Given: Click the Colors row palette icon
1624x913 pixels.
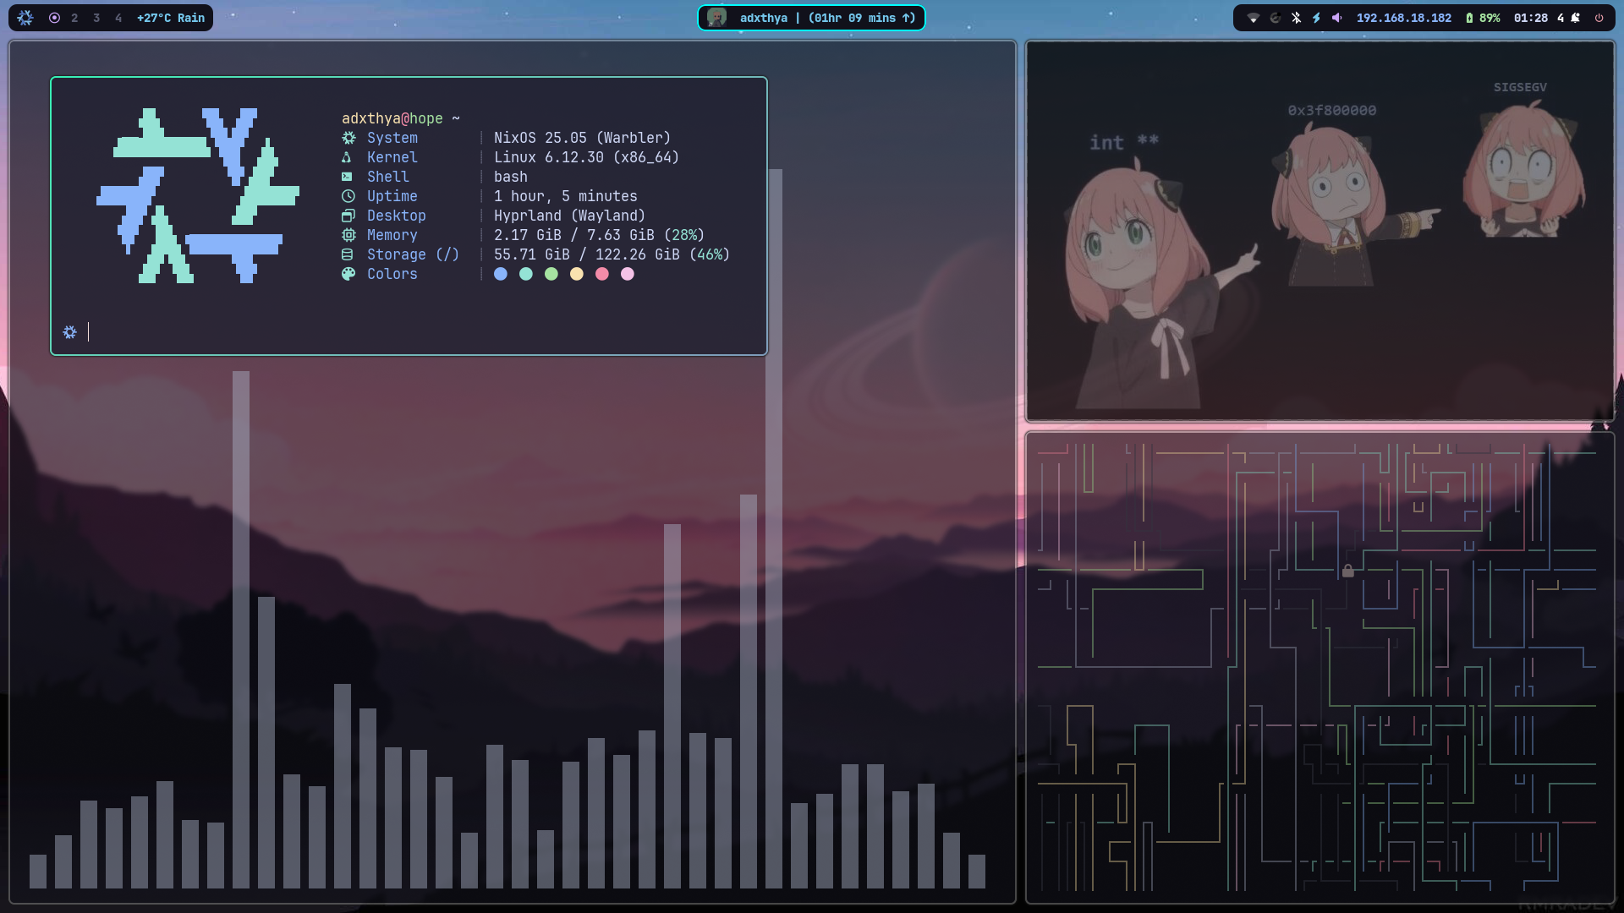Looking at the screenshot, I should 348,274.
